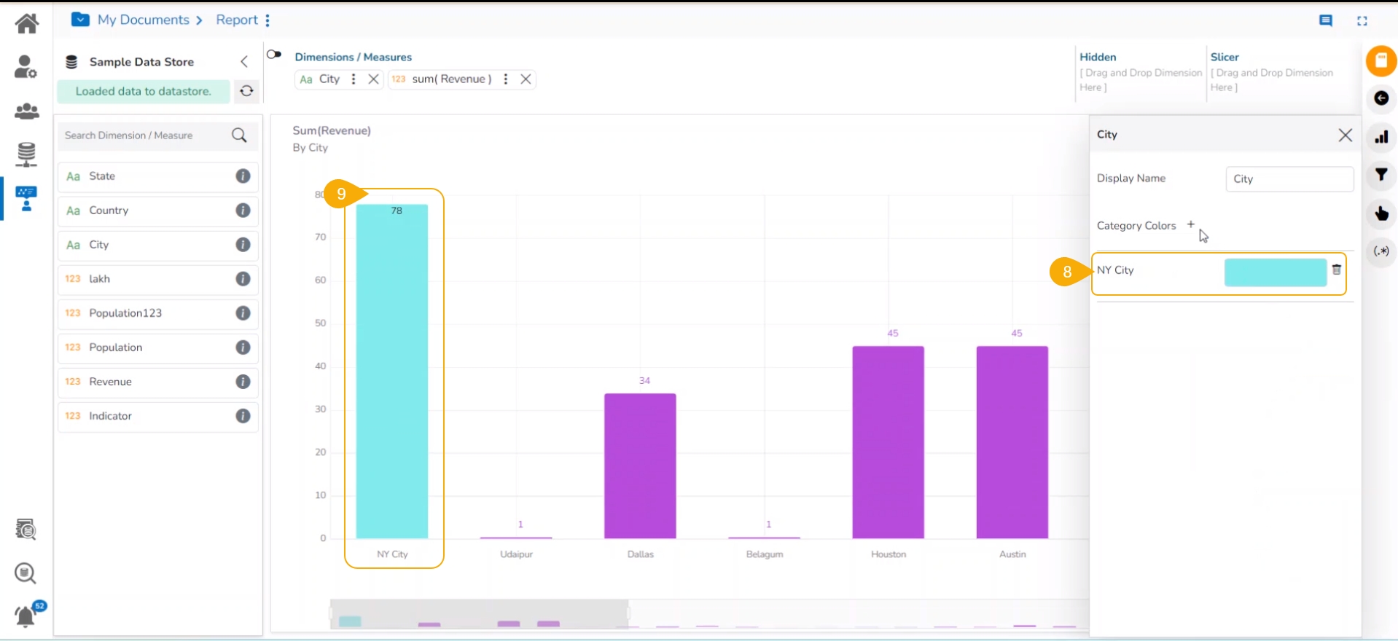Enter fullscreen mode with expand icon
This screenshot has height=641, width=1398.
coord(1362,21)
